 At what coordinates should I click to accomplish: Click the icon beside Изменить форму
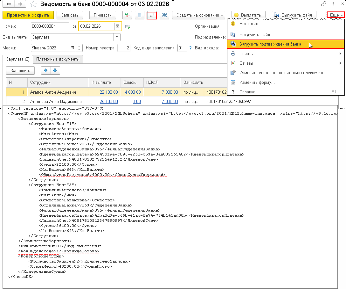point(233,82)
